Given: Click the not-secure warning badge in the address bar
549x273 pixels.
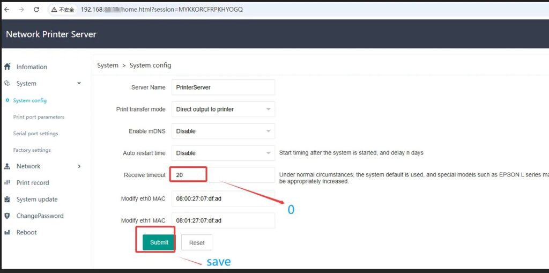Looking at the screenshot, I should pyautogui.click(x=63, y=10).
